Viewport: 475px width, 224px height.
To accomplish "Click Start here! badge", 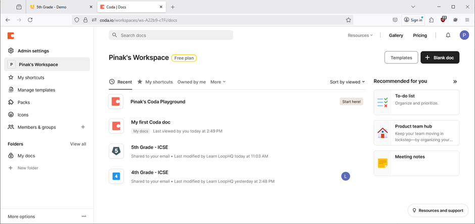I will click(351, 101).
